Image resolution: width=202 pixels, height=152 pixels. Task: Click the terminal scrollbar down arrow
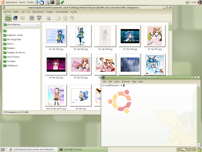(198, 145)
